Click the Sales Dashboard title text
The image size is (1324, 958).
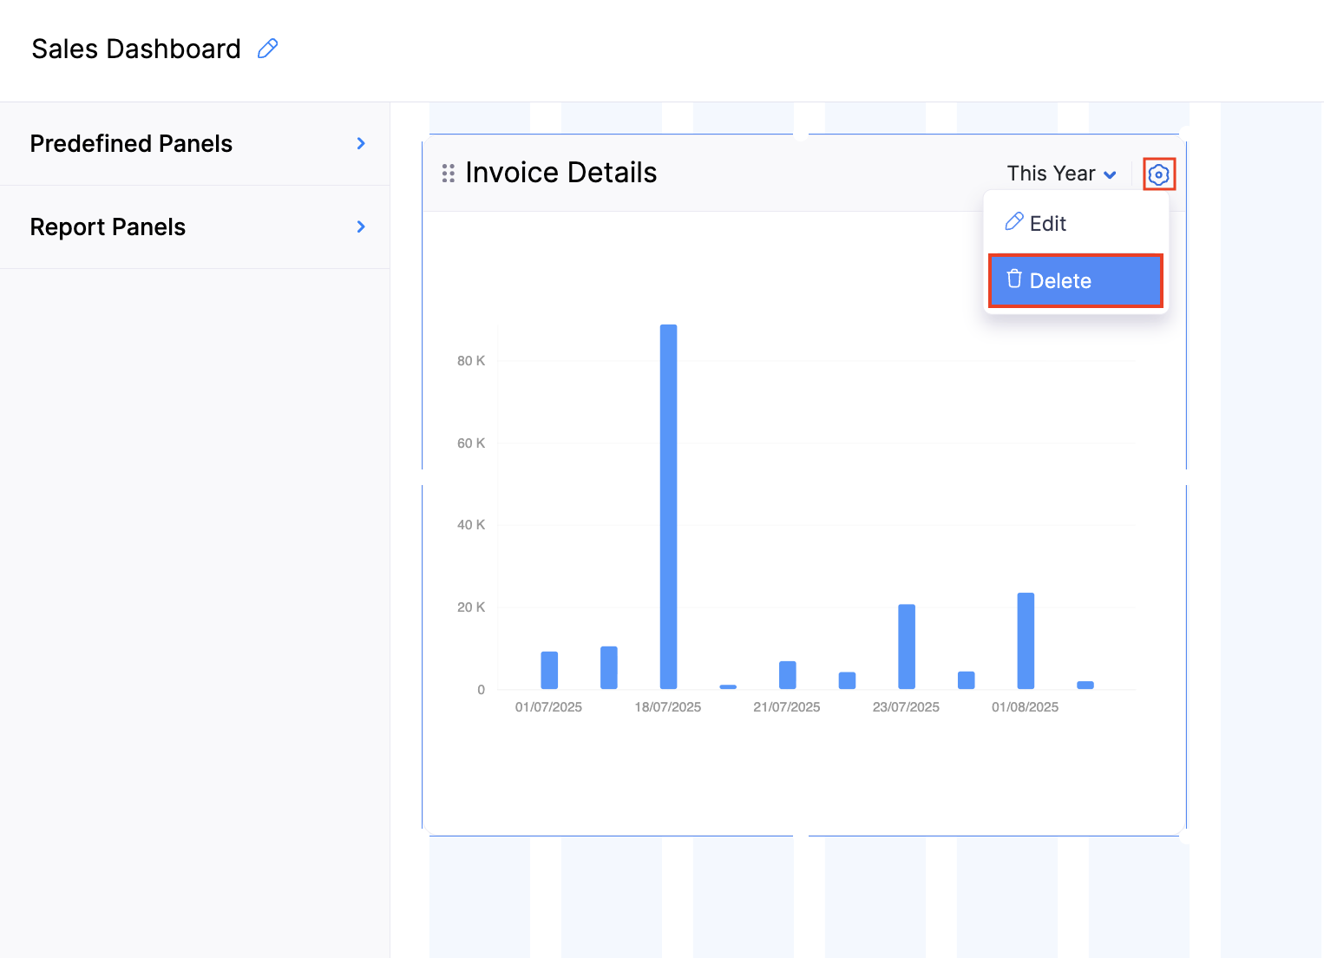[136, 49]
